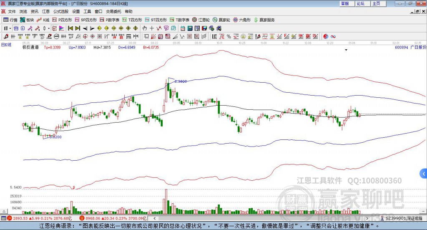427x230 pixels.
Task: Select the percent % tool
Action: coord(229,36)
